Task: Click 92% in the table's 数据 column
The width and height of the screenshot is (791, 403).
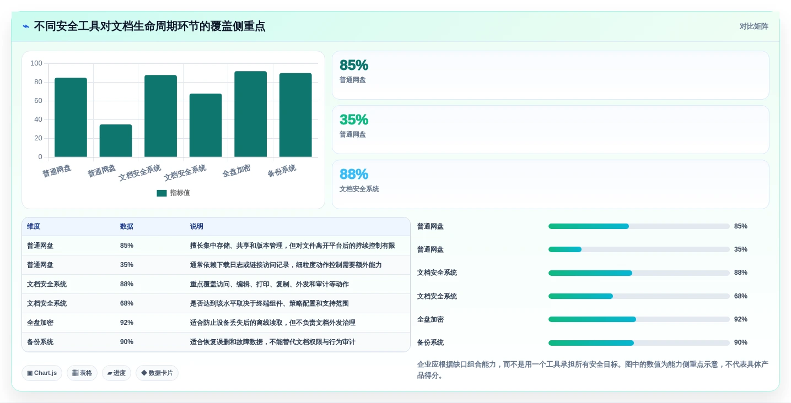Action: [127, 323]
